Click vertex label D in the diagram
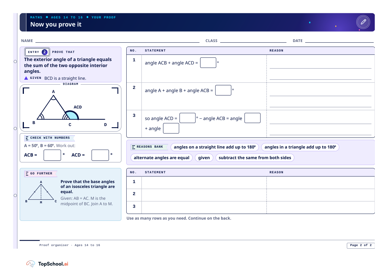The height and width of the screenshot is (274, 388). (105, 125)
